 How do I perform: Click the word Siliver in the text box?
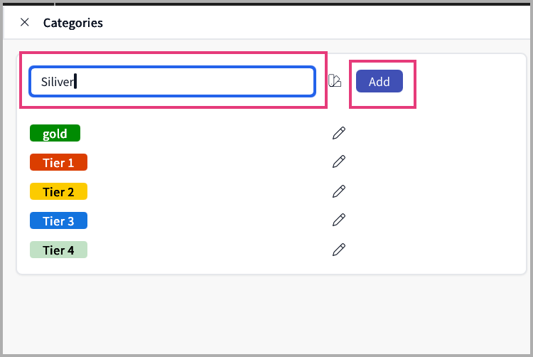[58, 81]
